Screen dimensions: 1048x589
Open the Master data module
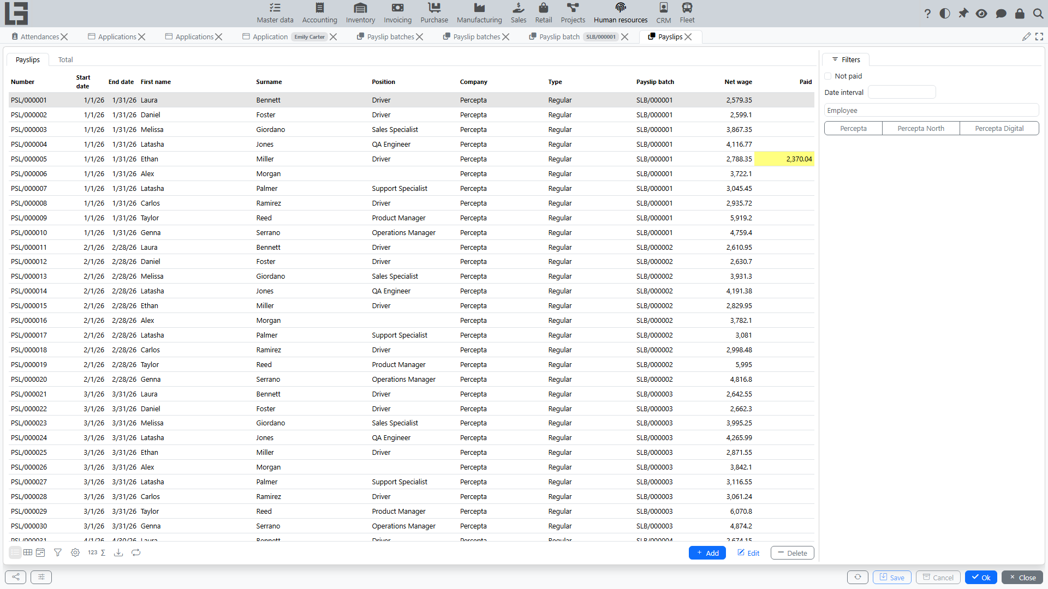(275, 13)
